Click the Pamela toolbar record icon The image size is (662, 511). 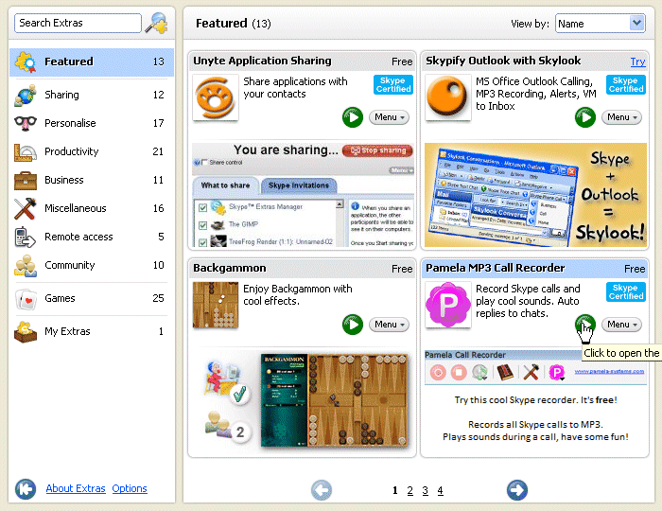click(438, 373)
